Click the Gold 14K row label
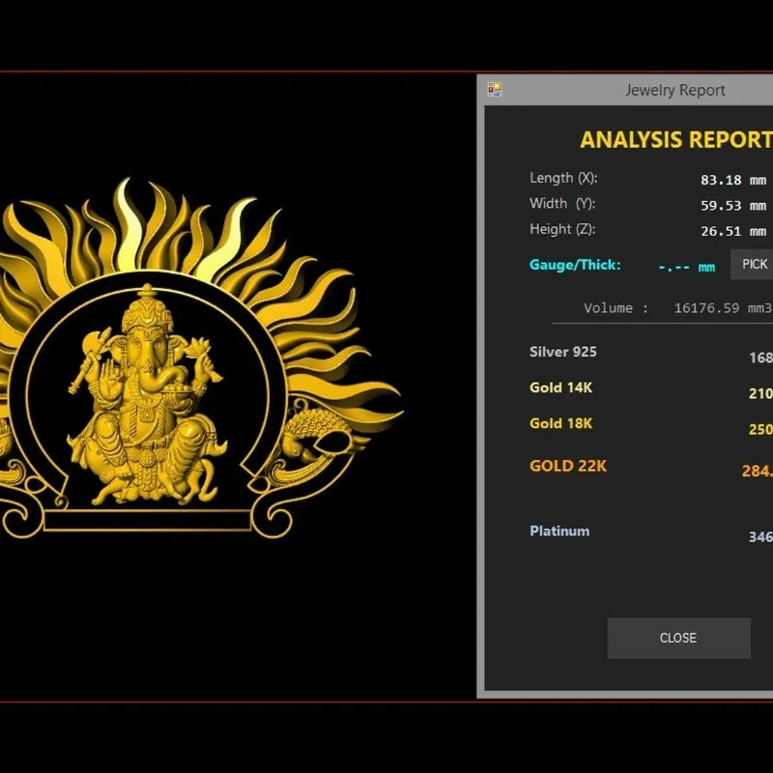The width and height of the screenshot is (773, 773). point(561,387)
